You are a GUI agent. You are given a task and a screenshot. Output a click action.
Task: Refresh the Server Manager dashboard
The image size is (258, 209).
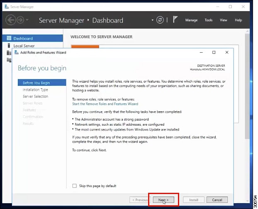coord(160,20)
